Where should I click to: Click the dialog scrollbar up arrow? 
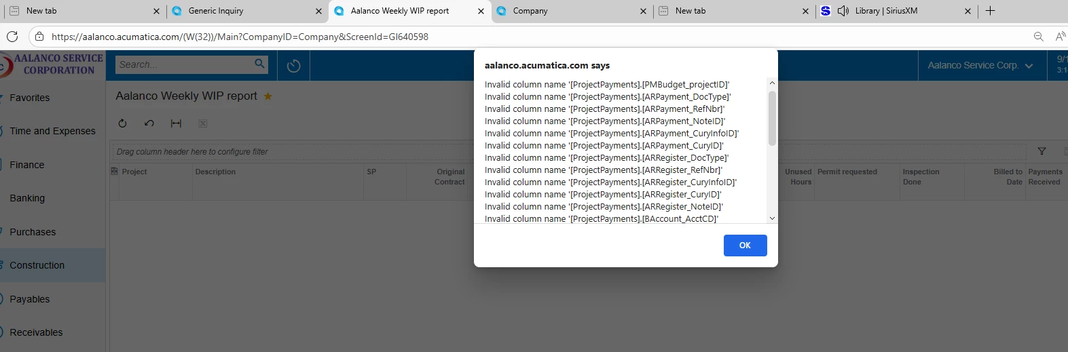(772, 83)
